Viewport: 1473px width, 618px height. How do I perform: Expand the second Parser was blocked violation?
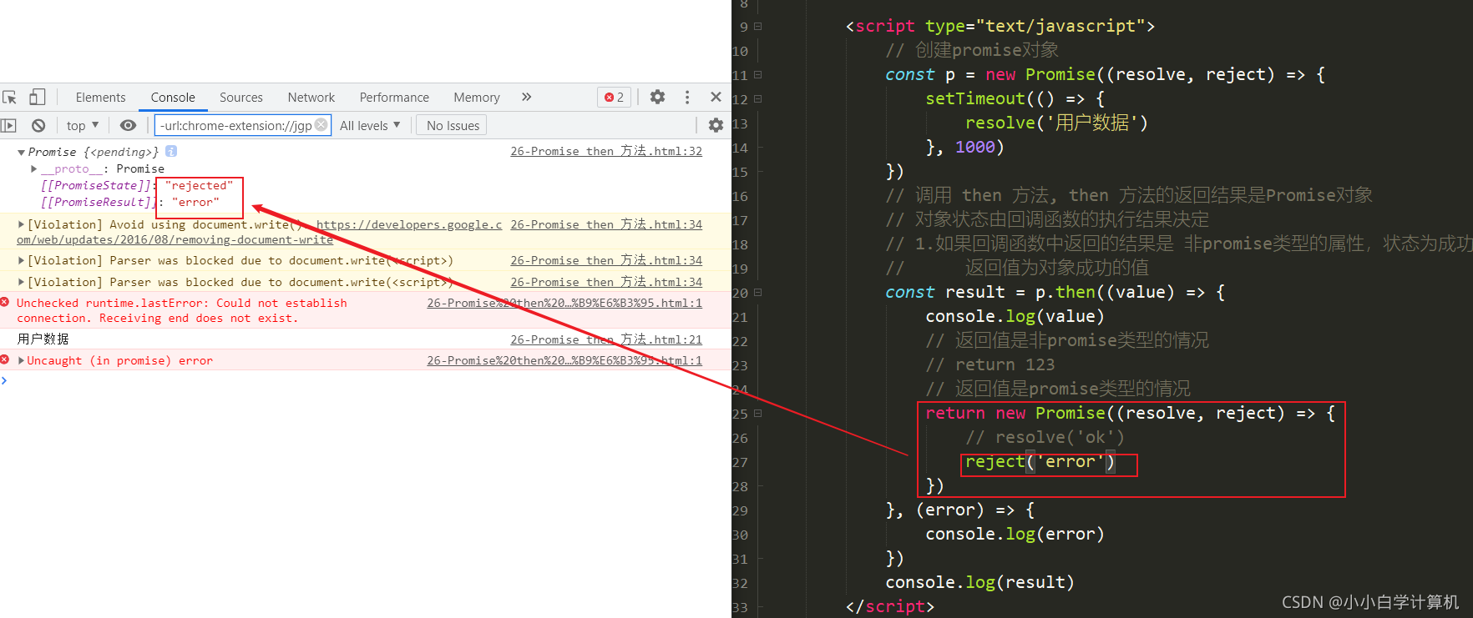click(21, 282)
